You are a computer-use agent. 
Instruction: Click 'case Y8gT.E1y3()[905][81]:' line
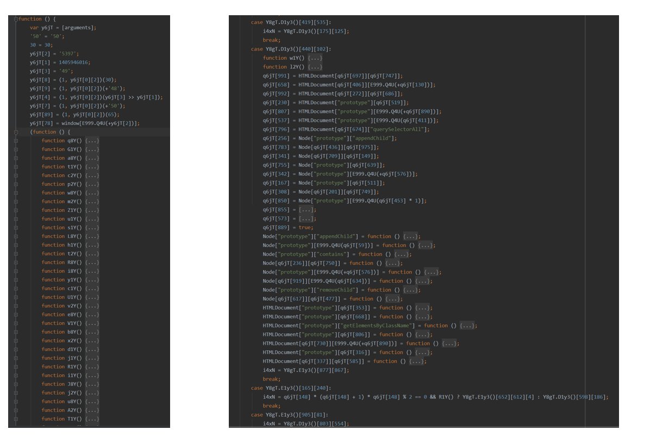(289, 415)
